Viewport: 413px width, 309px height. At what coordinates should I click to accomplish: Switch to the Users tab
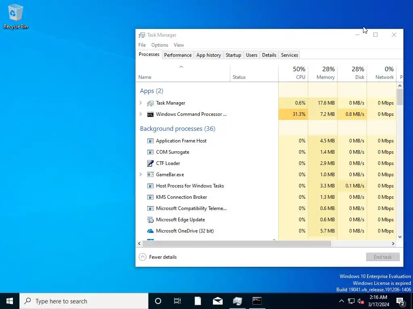252,55
